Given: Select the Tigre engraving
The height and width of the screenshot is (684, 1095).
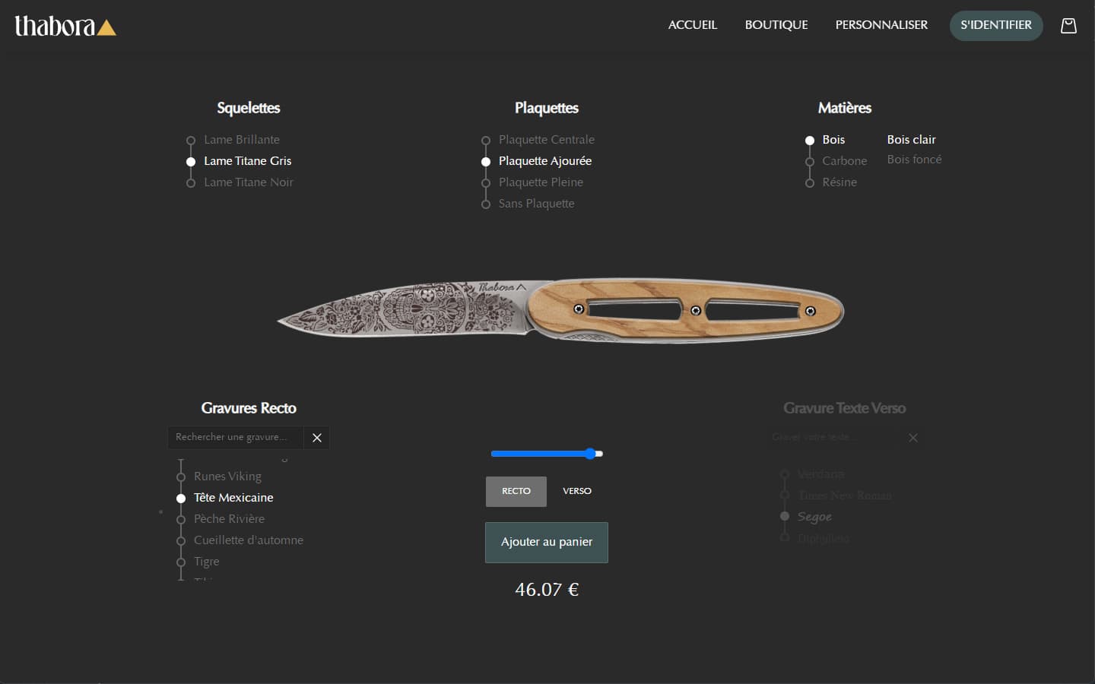Looking at the screenshot, I should pos(206,562).
